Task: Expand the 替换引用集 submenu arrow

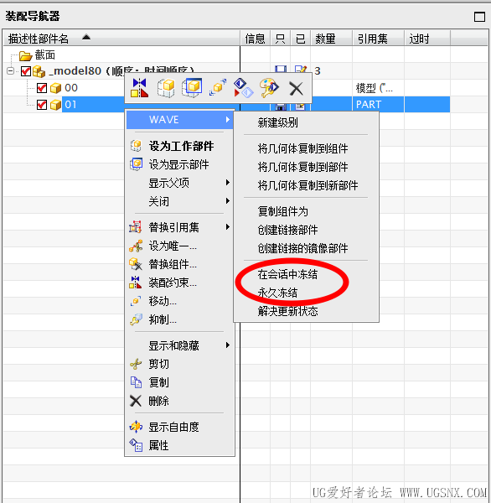Action: (x=228, y=227)
